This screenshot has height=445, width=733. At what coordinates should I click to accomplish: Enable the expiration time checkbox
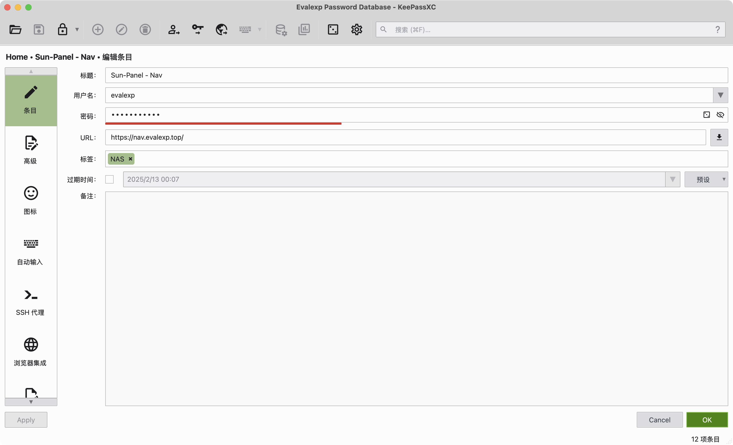109,179
